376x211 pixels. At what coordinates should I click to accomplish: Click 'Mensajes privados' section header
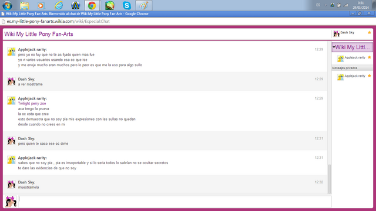pos(352,68)
